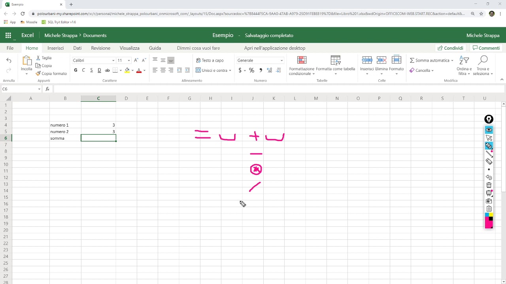
Task: Decrease font size with the smaller A
Action: [144, 60]
